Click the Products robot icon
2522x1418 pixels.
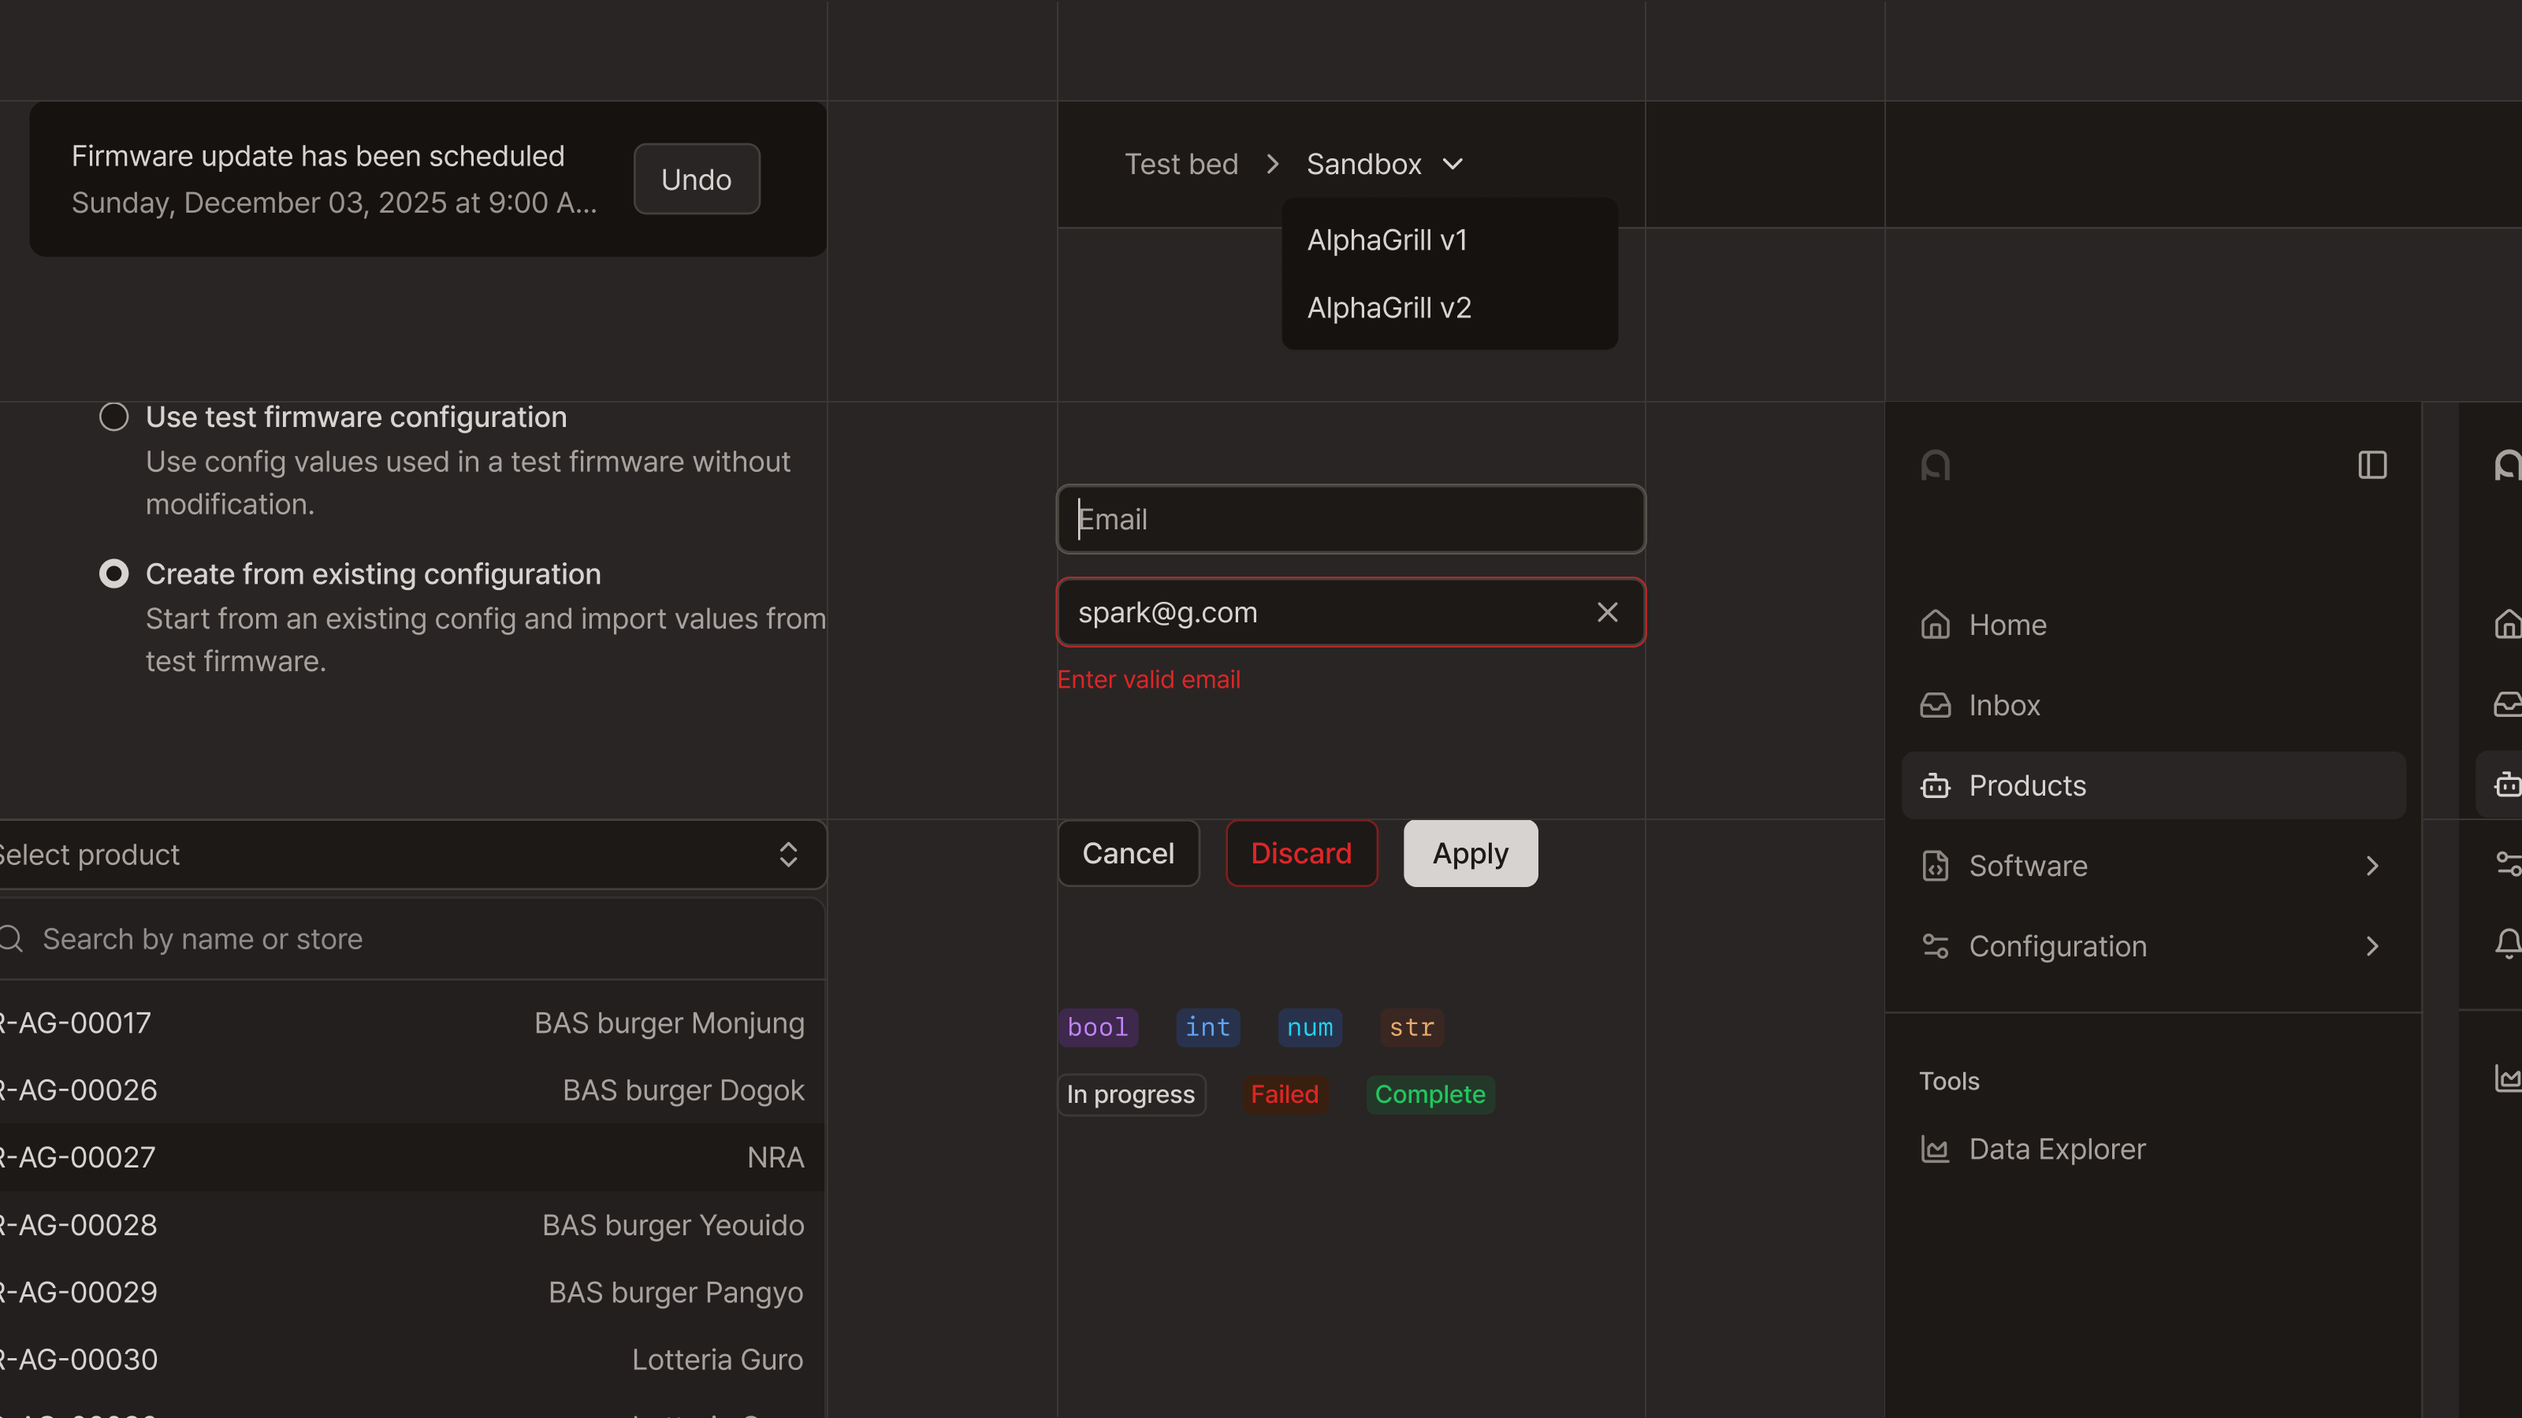click(1935, 785)
